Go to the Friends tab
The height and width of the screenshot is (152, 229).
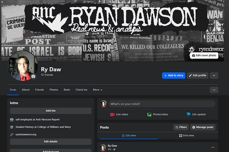(39, 90)
